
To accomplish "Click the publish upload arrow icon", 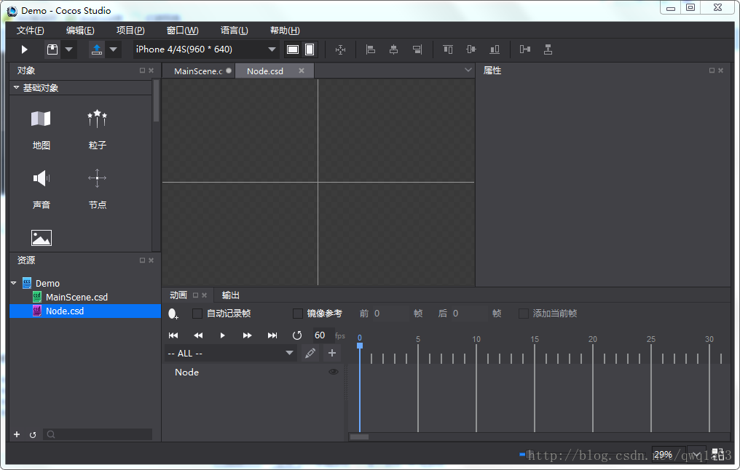I will pyautogui.click(x=97, y=49).
